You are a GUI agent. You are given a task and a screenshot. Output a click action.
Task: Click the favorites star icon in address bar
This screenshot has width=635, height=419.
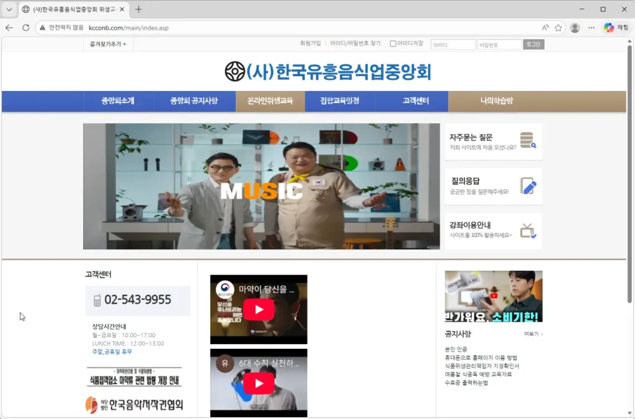558,28
